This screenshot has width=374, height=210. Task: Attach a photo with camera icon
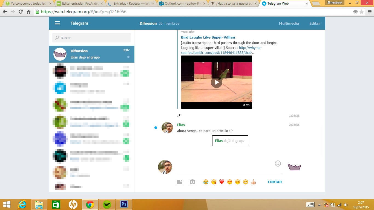tap(192, 182)
